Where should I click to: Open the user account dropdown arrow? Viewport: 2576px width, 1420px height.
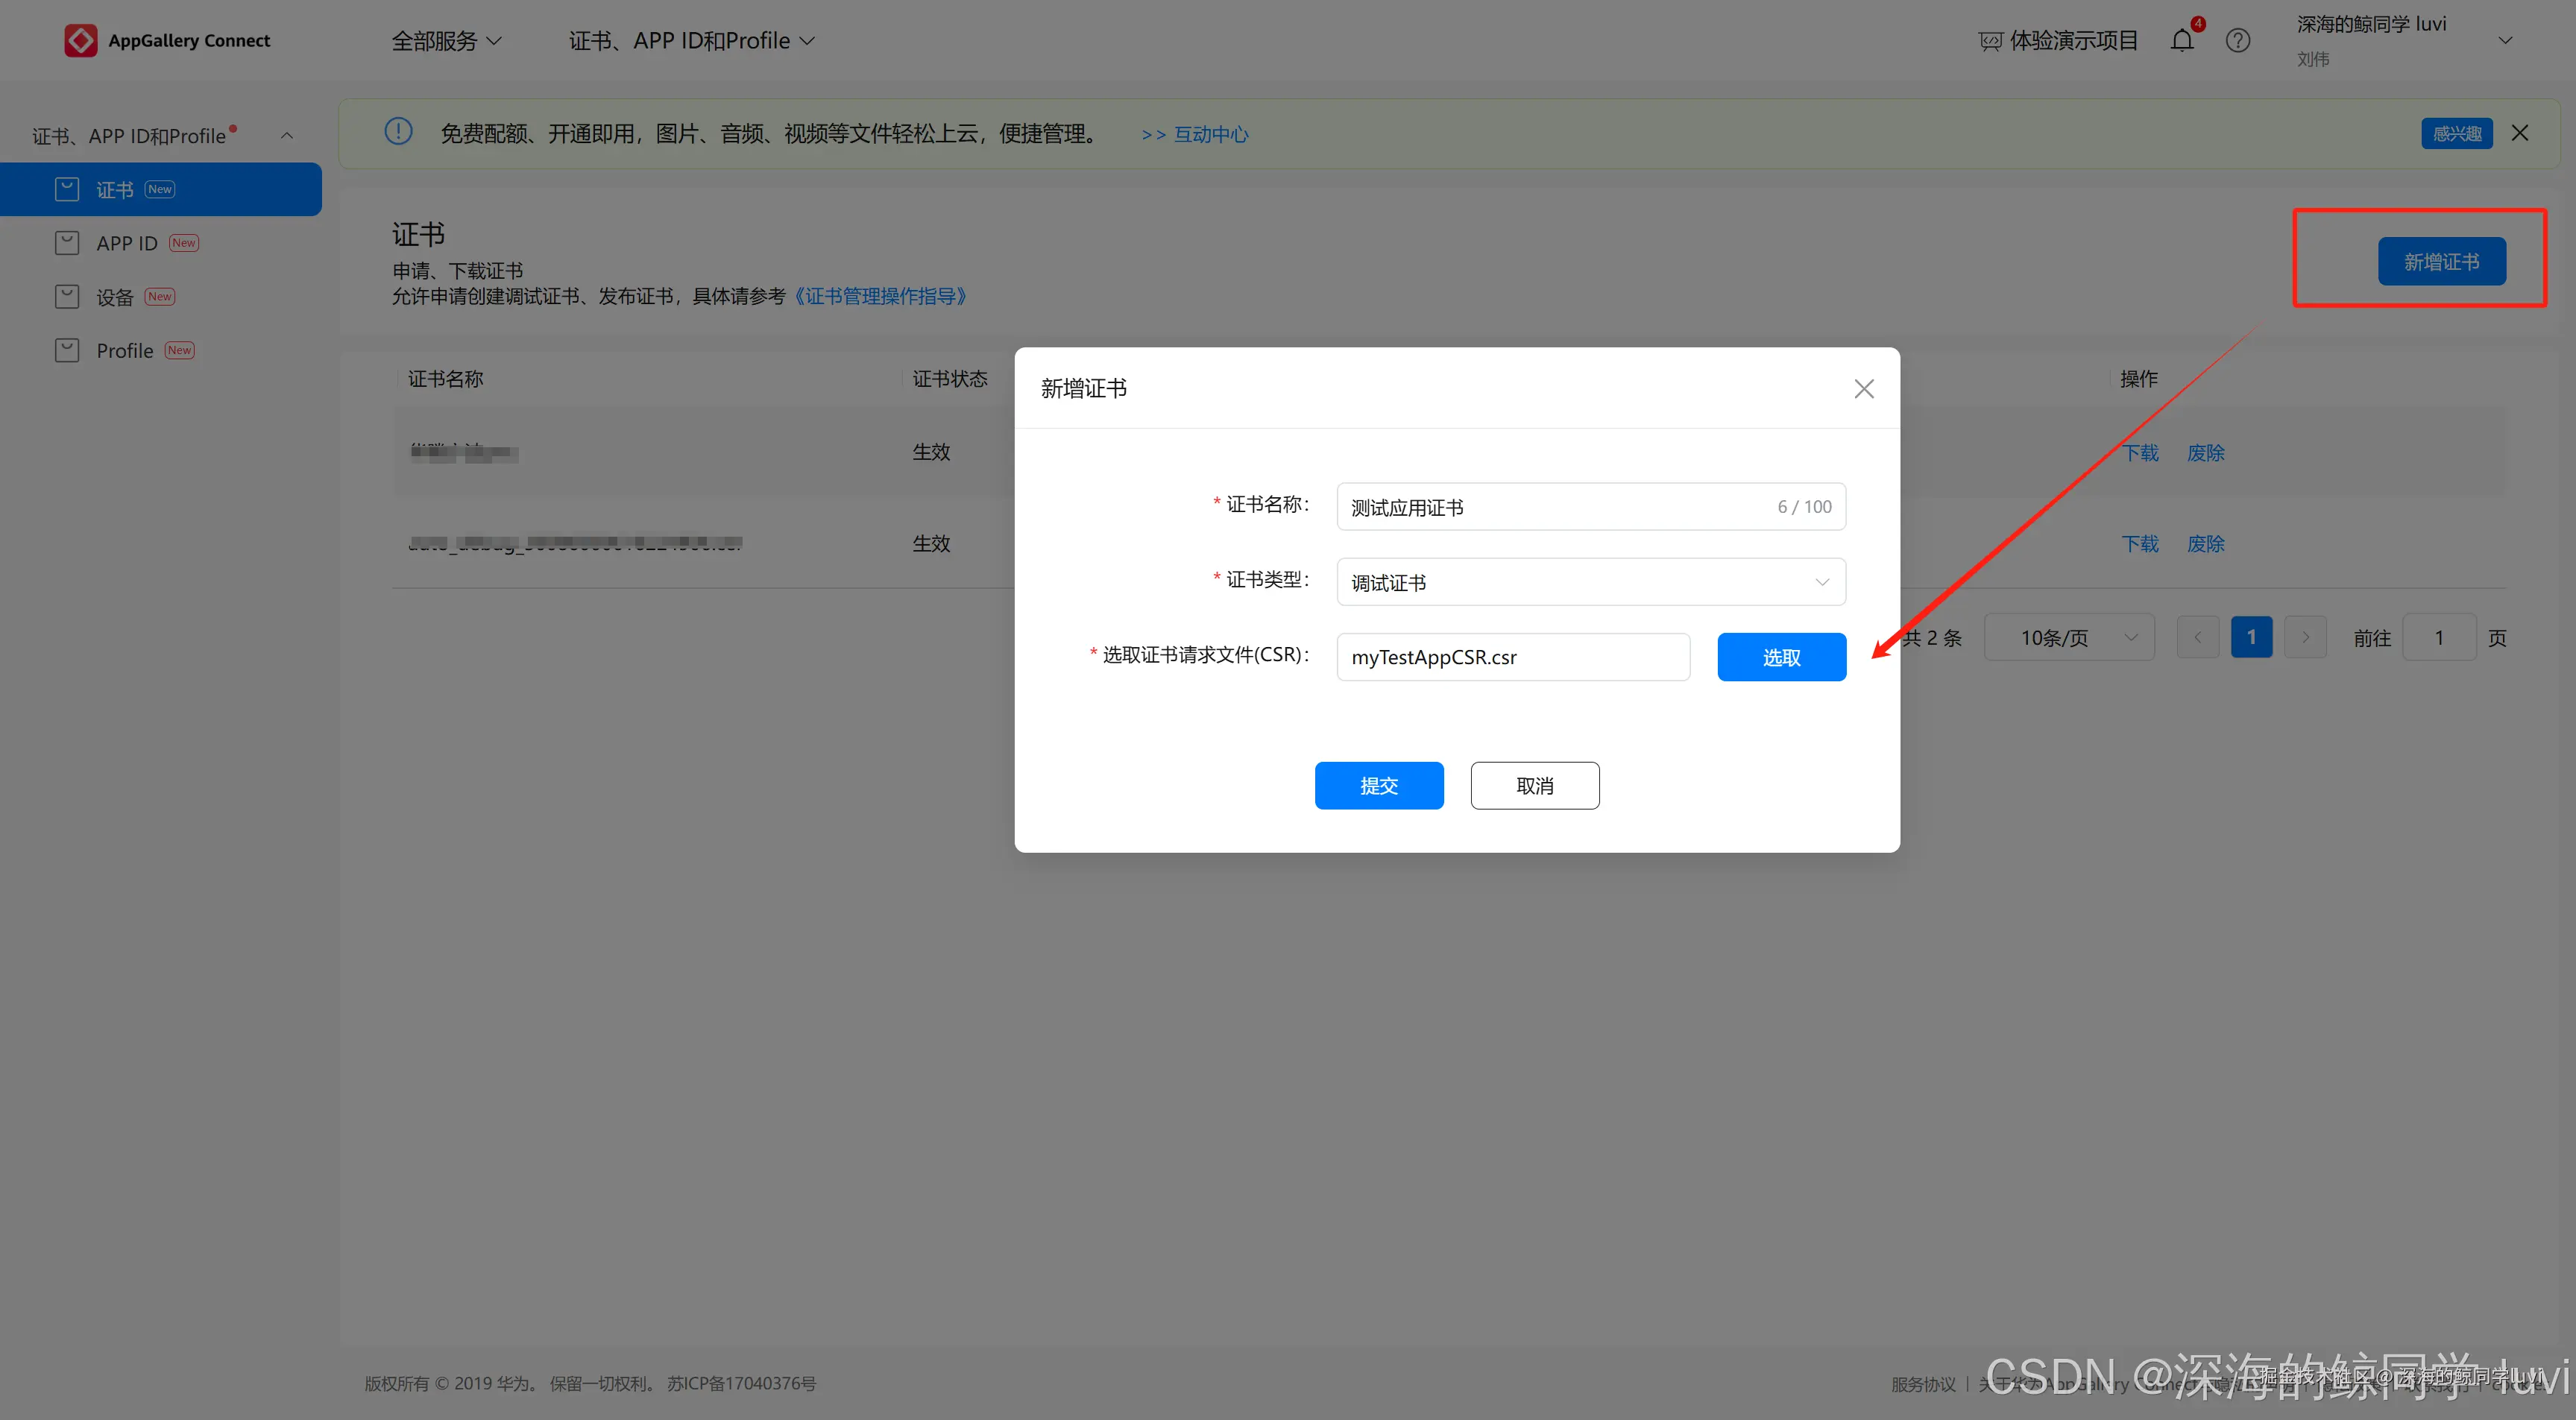(x=2505, y=41)
